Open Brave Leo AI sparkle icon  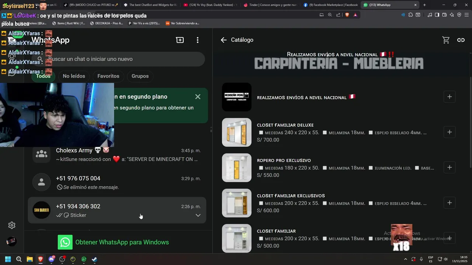pyautogui.click(x=452, y=15)
